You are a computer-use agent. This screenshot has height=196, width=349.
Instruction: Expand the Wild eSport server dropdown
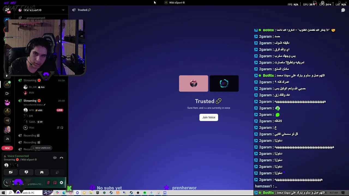[x=63, y=10]
